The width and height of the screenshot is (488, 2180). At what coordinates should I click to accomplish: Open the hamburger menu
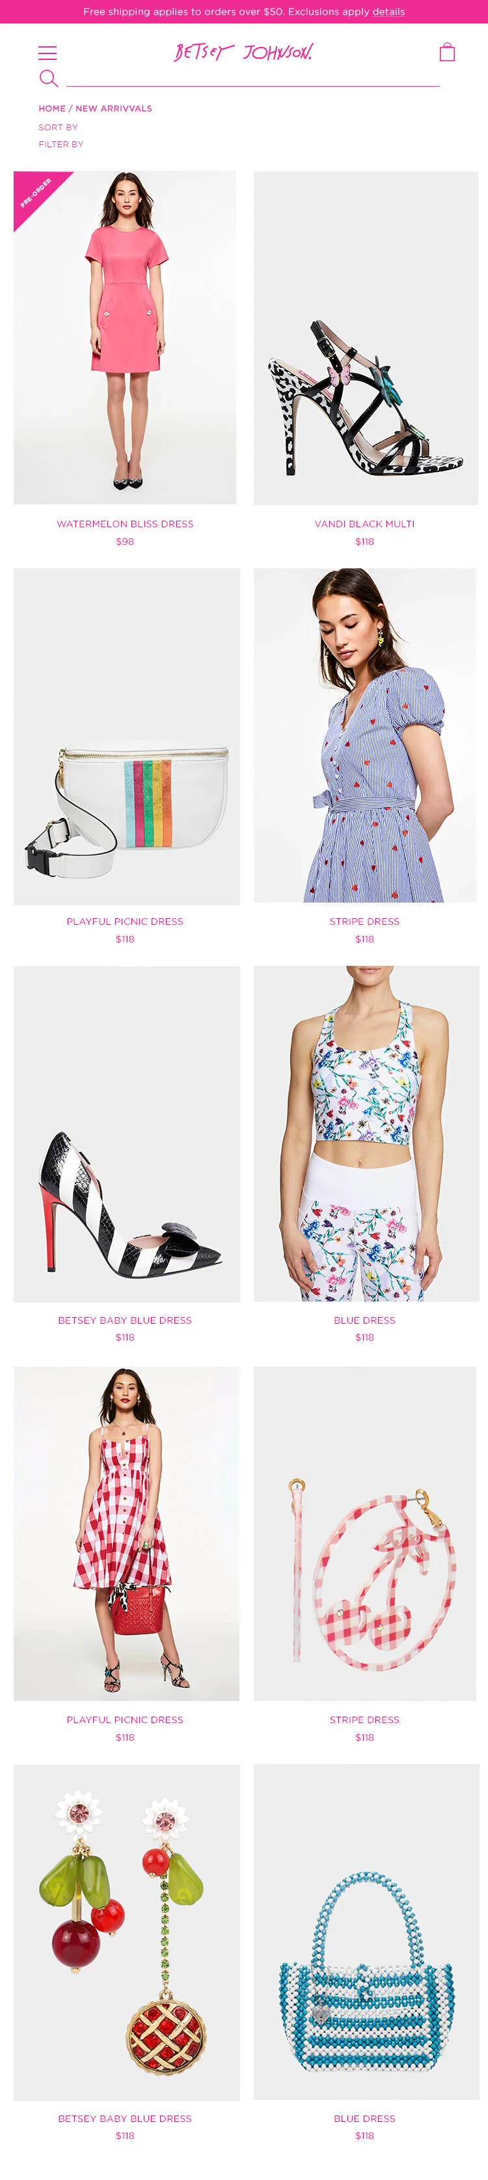(47, 53)
